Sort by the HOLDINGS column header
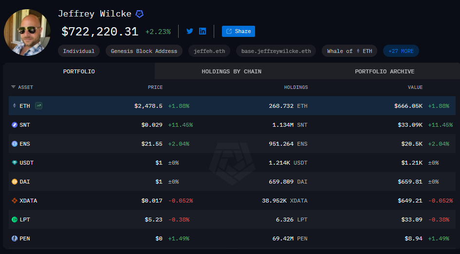Image resolution: width=460 pixels, height=254 pixels. tap(296, 87)
